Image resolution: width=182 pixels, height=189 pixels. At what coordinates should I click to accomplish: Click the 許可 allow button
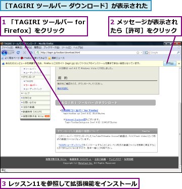[170, 64]
